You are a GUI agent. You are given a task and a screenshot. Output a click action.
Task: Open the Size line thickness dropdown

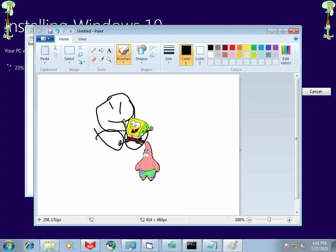[x=169, y=54]
